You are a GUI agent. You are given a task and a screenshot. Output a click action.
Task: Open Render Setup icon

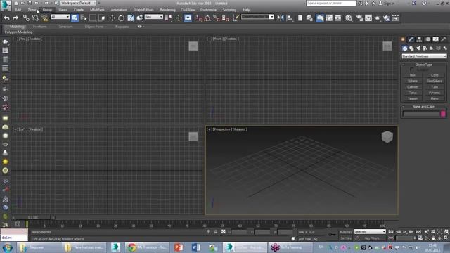pos(359,18)
